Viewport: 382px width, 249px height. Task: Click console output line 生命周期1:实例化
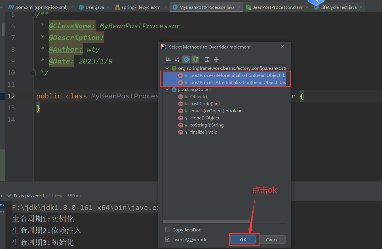[43, 219]
